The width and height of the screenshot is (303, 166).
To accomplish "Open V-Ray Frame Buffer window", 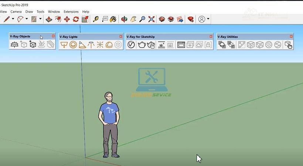I will [x=181, y=45].
